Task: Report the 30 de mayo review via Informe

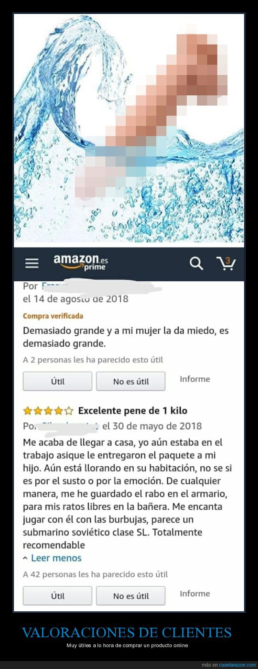Action: pyautogui.click(x=195, y=594)
